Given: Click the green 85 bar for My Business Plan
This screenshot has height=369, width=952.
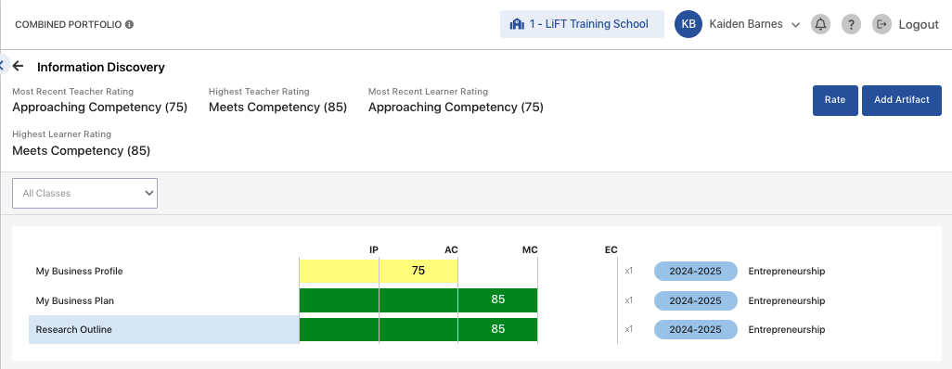Looking at the screenshot, I should (418, 299).
